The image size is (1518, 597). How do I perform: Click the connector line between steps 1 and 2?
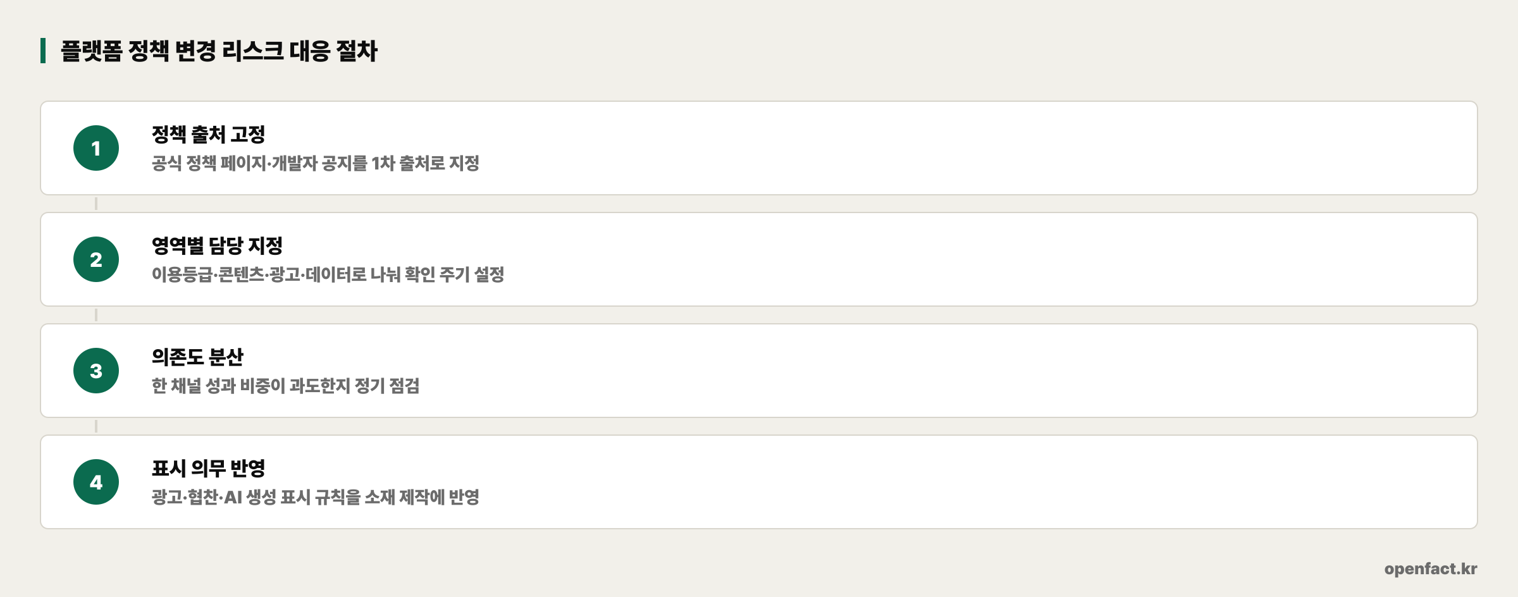point(96,204)
